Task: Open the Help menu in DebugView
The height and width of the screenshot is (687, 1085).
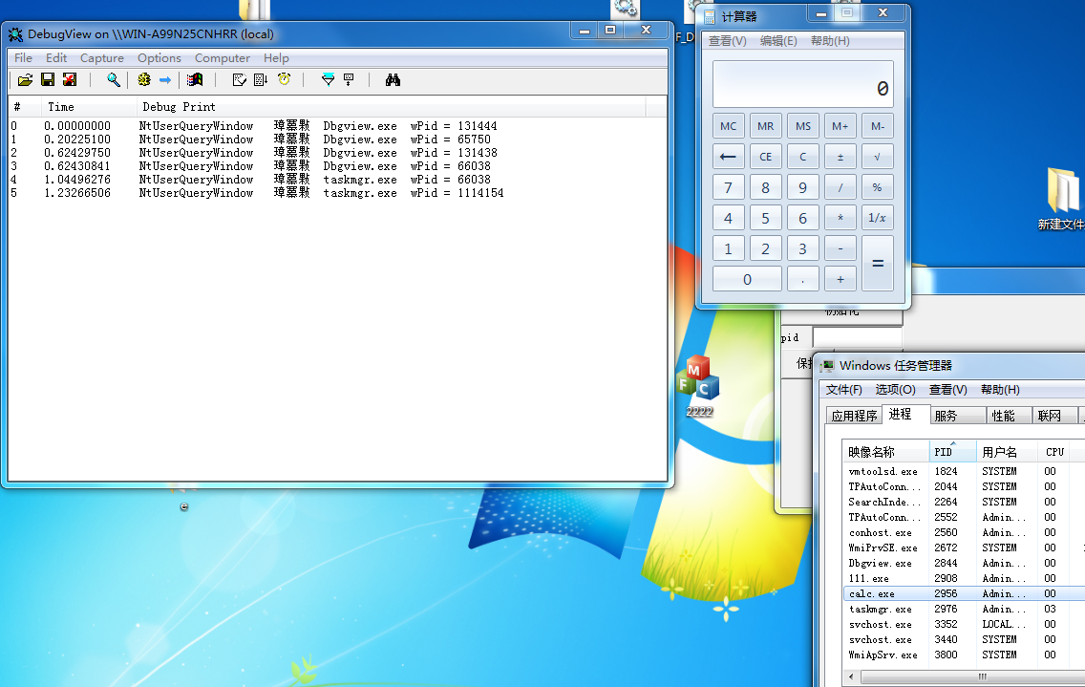Action: pos(276,58)
